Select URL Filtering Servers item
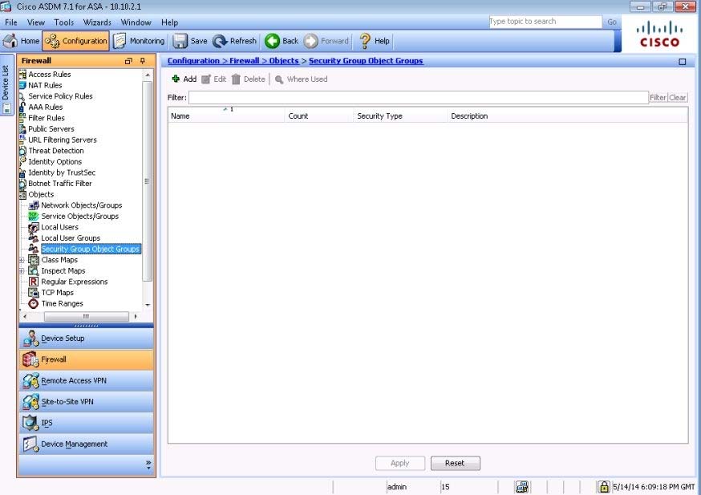This screenshot has height=495, width=701. [x=62, y=140]
